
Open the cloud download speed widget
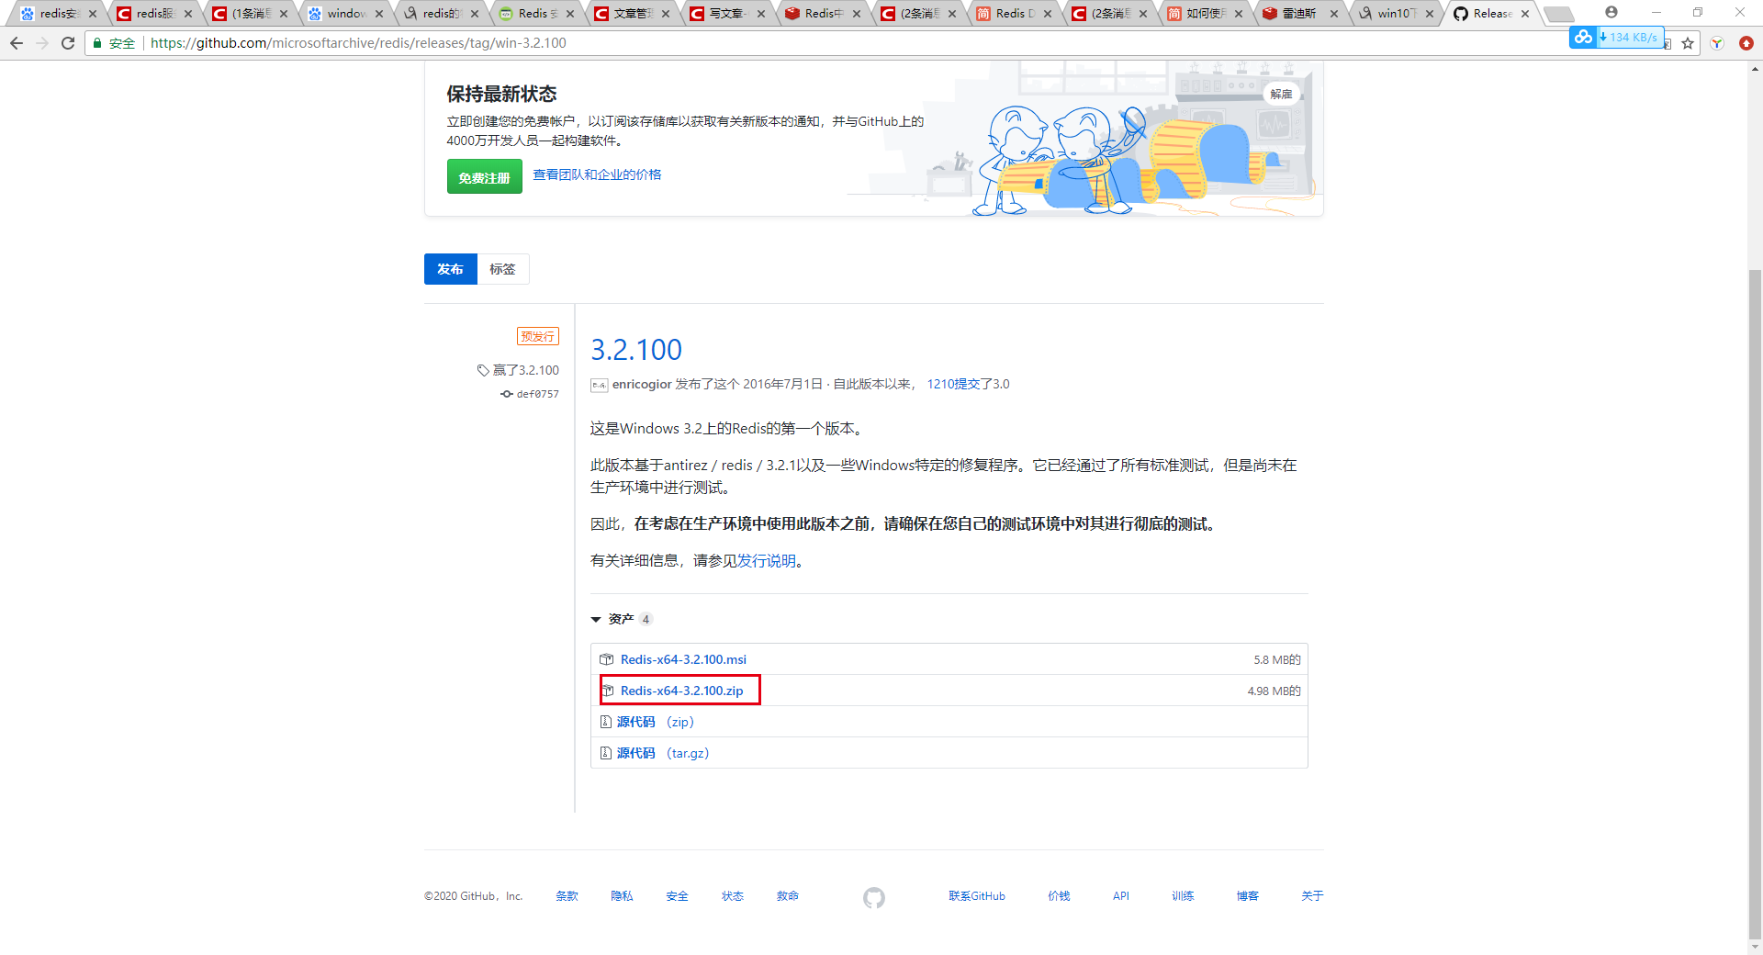point(1616,38)
